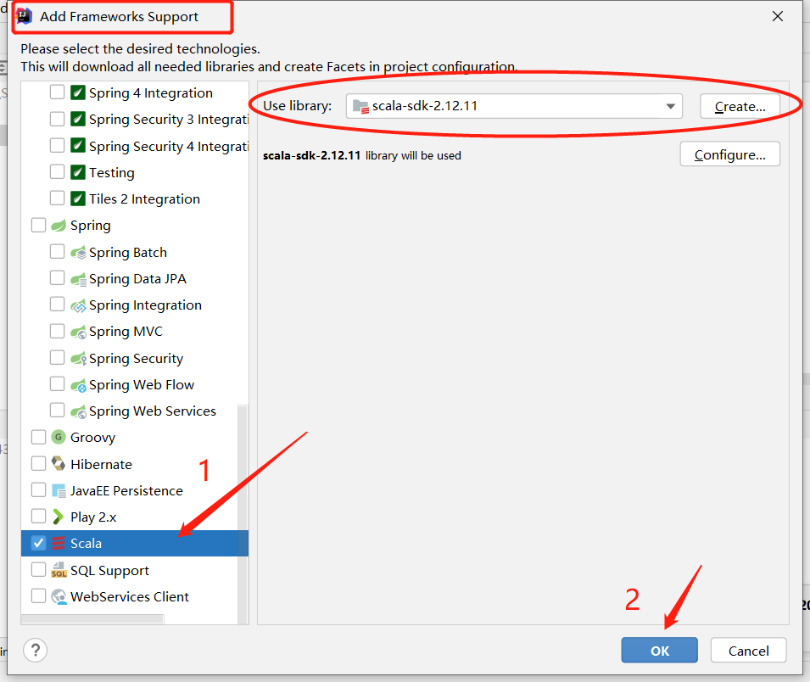This screenshot has height=682, width=810.
Task: Select the Spring Data JPA row
Action: pyautogui.click(x=134, y=278)
